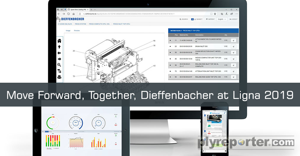Image resolution: width=300 pixels, height=156 pixels.
Task: Toggle reading view icon in address bar
Action: (211, 14)
